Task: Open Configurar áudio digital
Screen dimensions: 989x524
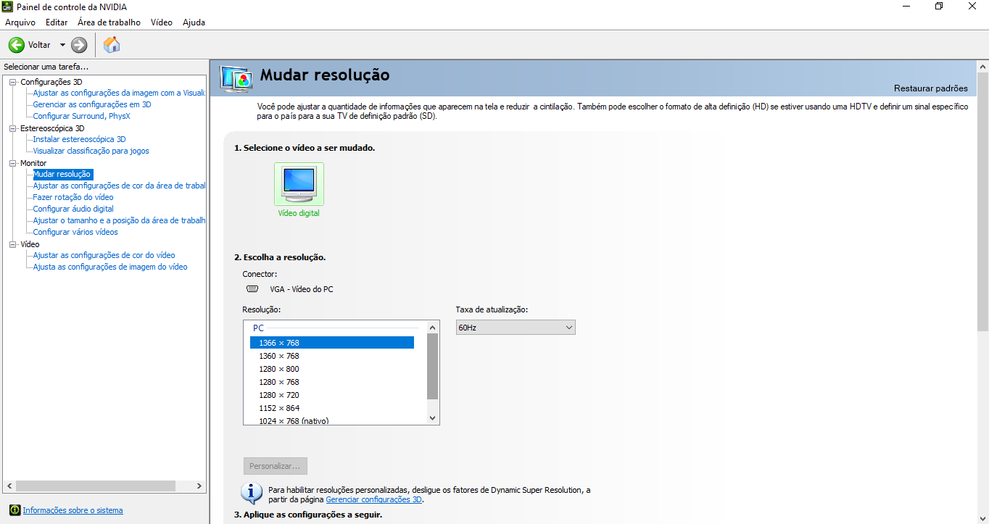Action: point(73,209)
